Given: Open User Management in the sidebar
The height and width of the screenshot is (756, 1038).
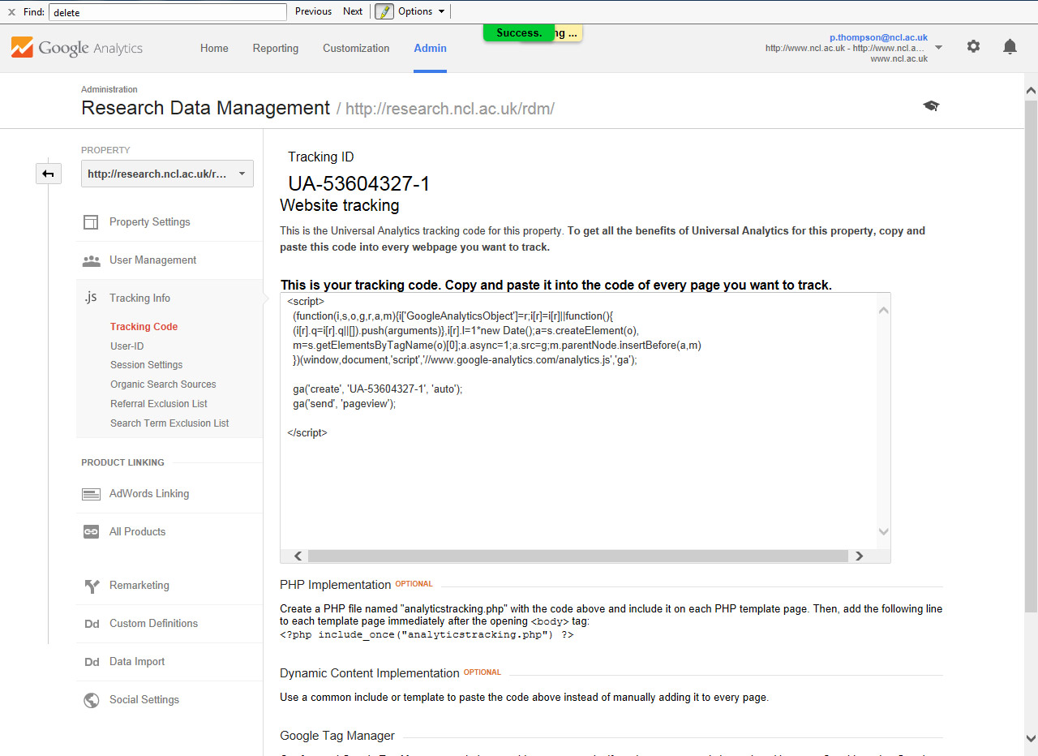Looking at the screenshot, I should (152, 260).
